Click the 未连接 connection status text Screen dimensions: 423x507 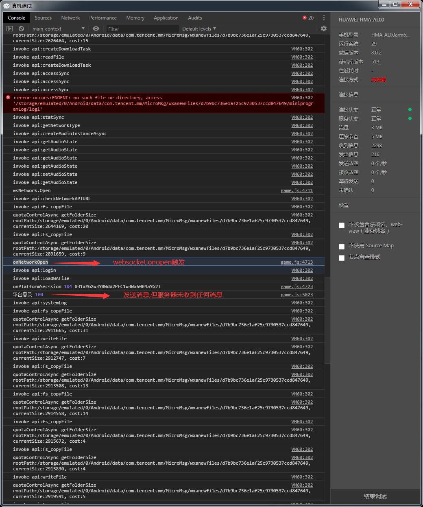pos(379,80)
